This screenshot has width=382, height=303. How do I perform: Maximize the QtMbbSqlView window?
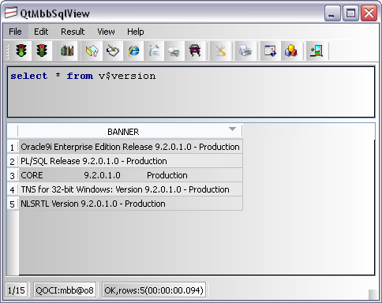(350, 13)
